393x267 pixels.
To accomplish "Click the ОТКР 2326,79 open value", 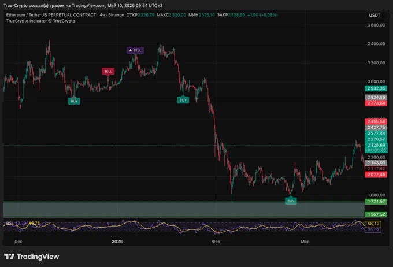I will click(140, 15).
